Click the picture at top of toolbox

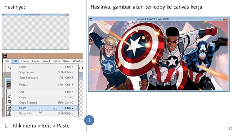pos(9,85)
